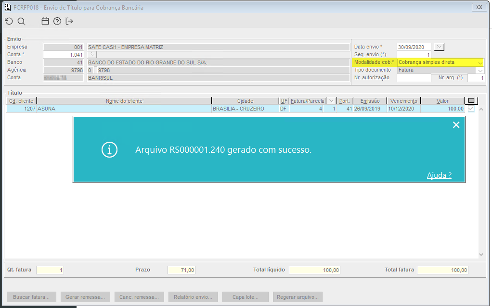Viewport: 492px width, 308px height.
Task: Expand the Tipo documento dropdown
Action: pos(480,70)
